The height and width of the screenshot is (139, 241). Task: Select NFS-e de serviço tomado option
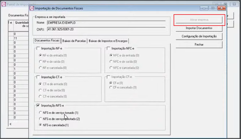click(x=41, y=113)
